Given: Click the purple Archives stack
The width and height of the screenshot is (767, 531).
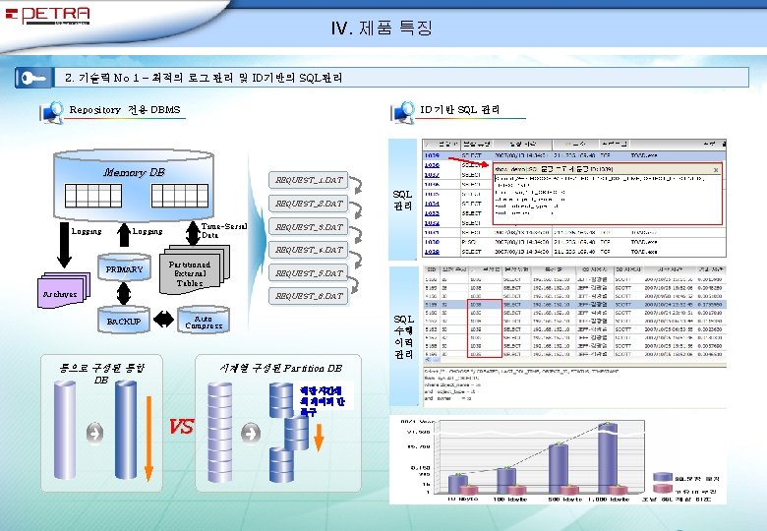Looking at the screenshot, I should [x=64, y=290].
